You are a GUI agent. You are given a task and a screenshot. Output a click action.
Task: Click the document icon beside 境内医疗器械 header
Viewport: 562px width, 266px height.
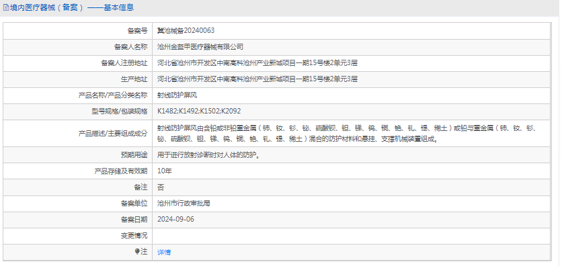click(x=6, y=7)
